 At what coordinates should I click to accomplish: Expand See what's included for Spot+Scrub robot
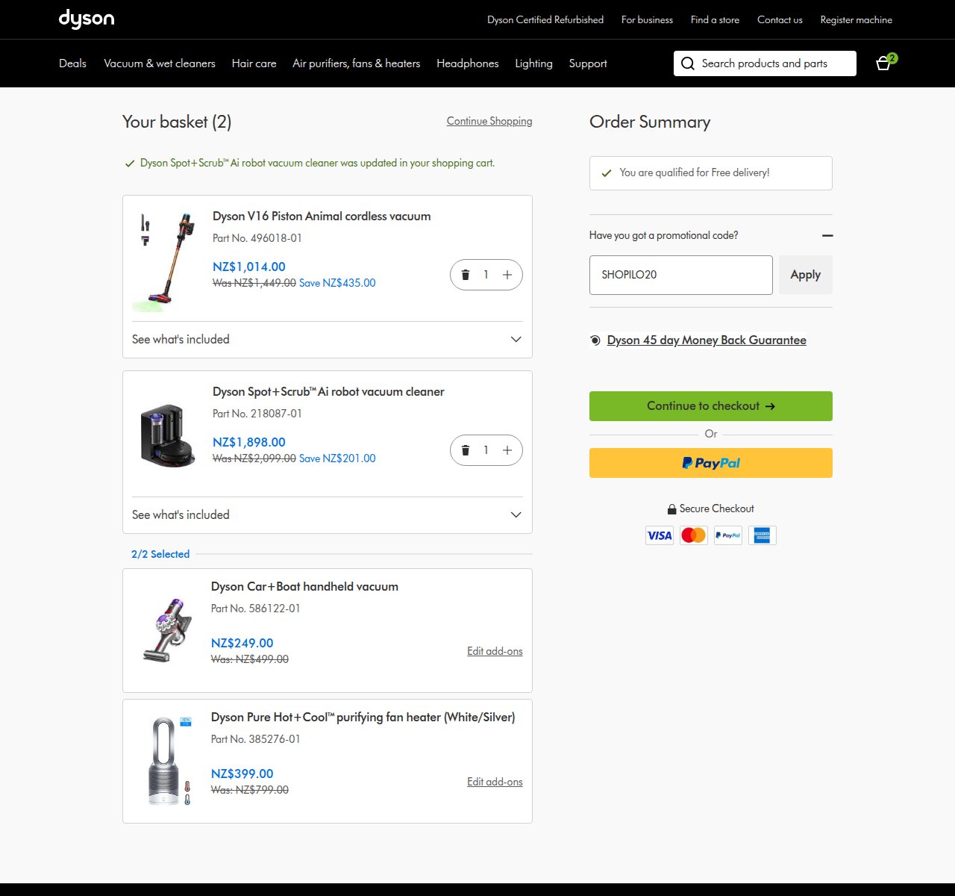pyautogui.click(x=328, y=514)
